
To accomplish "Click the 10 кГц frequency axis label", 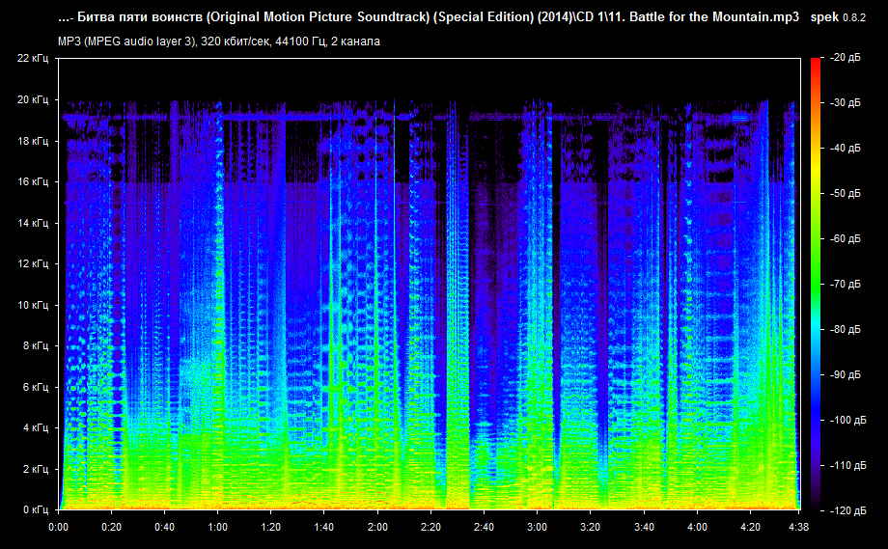I will coord(33,305).
